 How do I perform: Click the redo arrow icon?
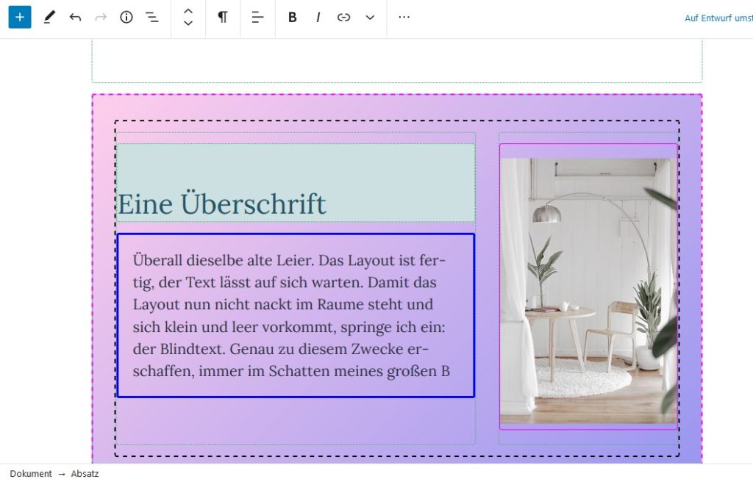101,18
